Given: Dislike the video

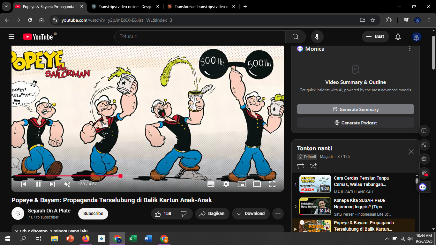Looking at the screenshot, I should pyautogui.click(x=184, y=214).
